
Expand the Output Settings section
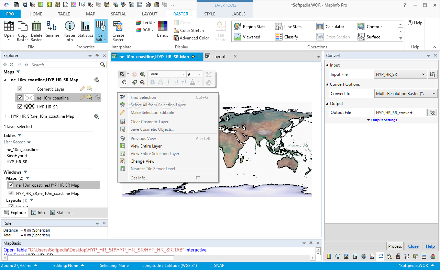tap(382, 120)
